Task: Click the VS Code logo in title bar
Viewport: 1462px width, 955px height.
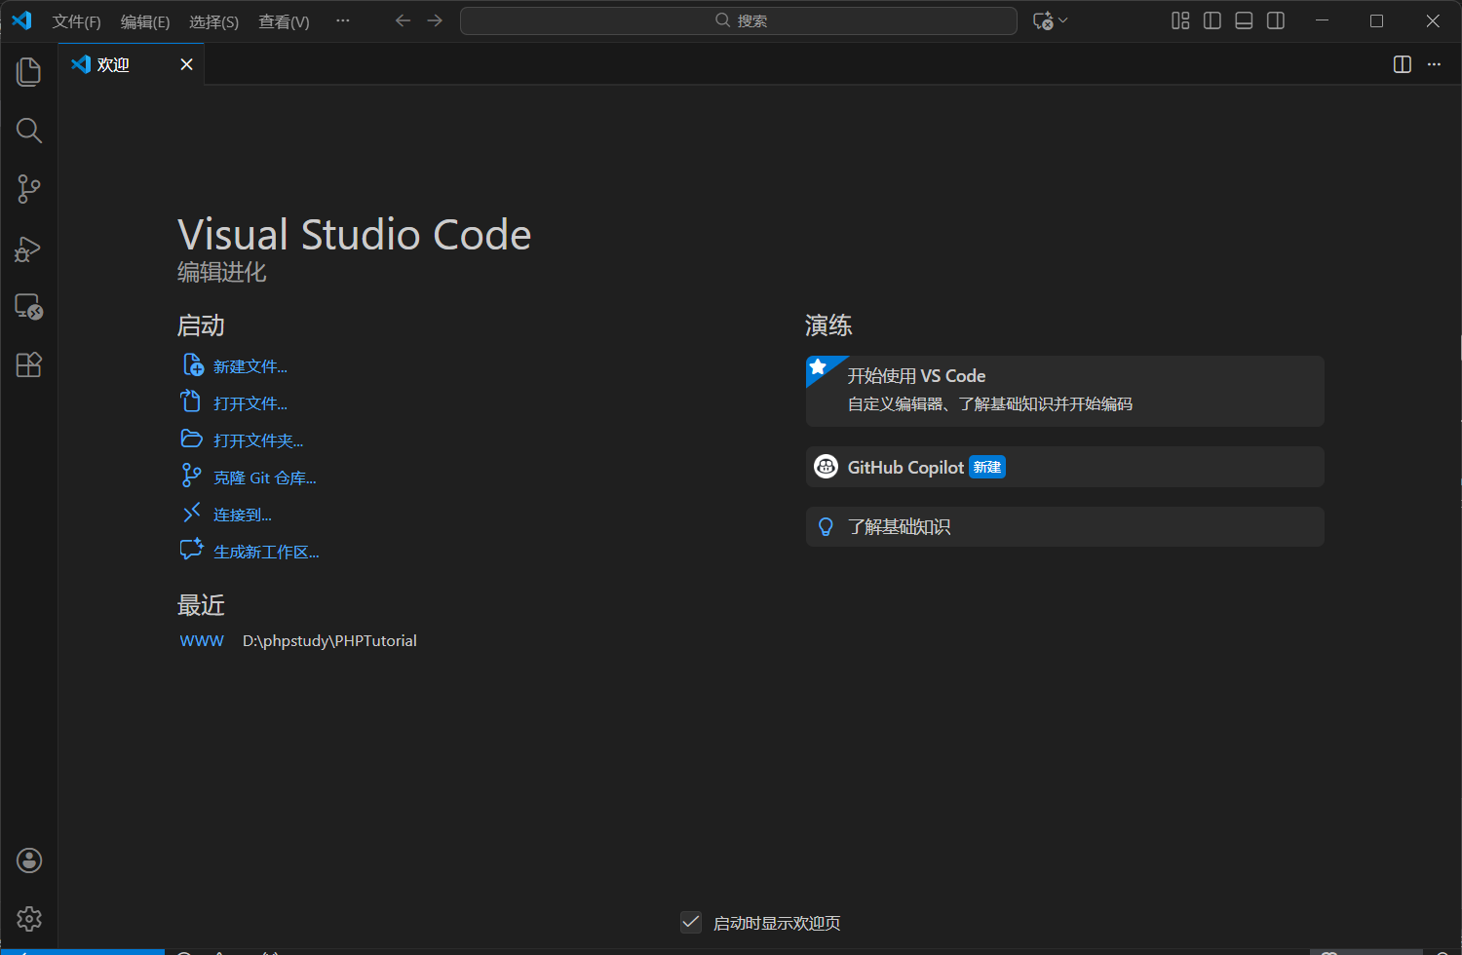Action: point(21,20)
